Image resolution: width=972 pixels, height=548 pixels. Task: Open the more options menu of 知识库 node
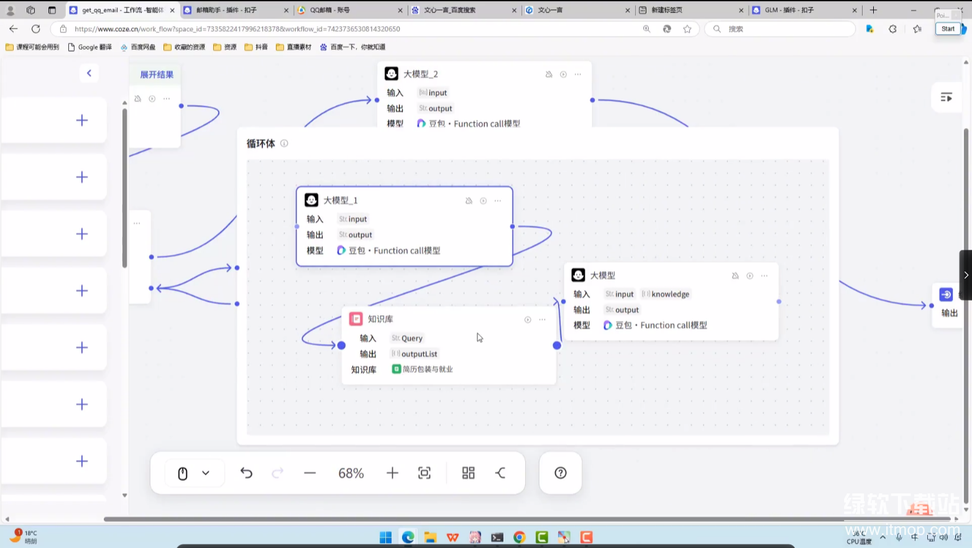coord(543,319)
